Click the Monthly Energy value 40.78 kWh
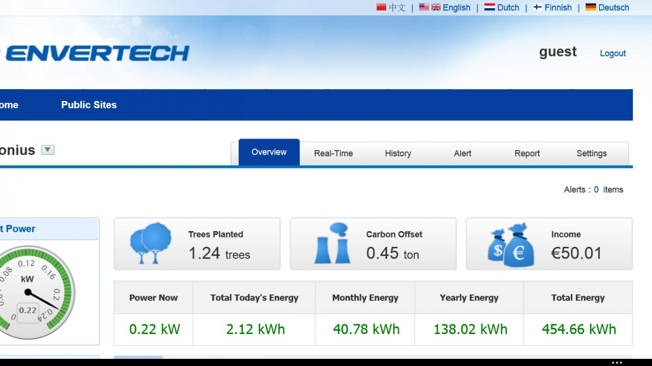652x366 pixels. click(x=366, y=329)
